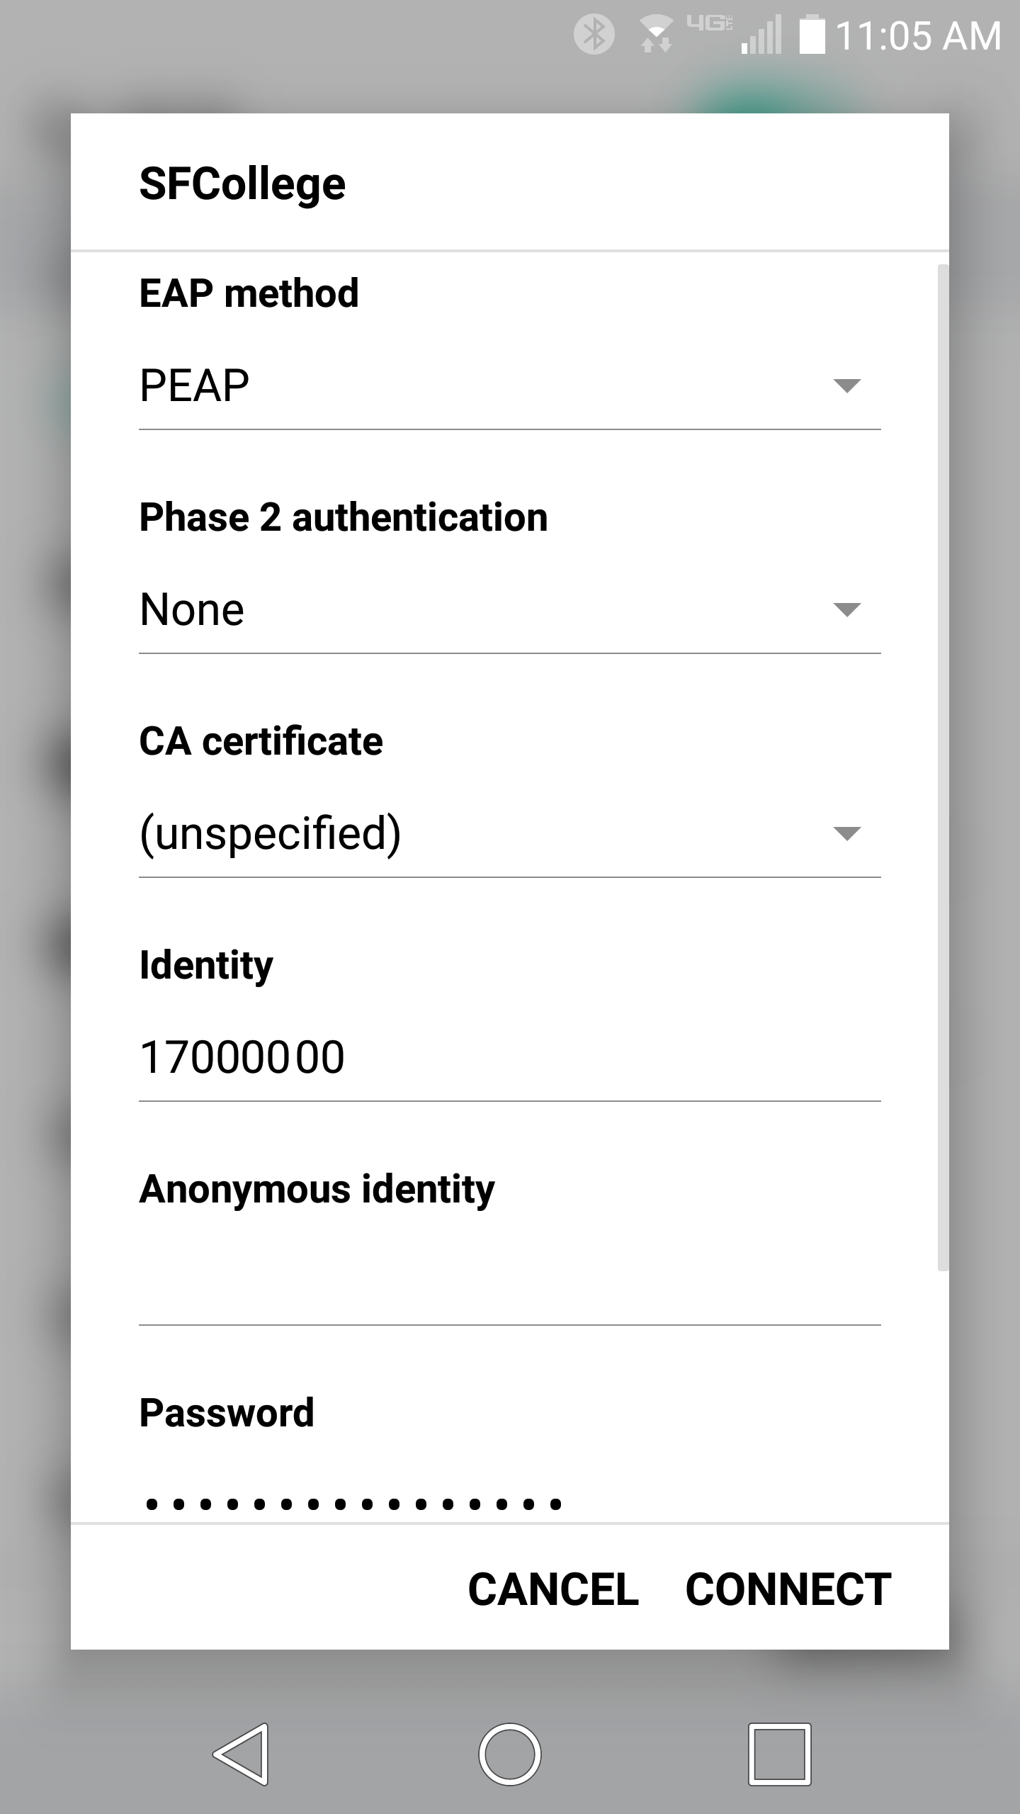
Task: Tap the Wi-Fi status icon
Action: click(x=656, y=35)
